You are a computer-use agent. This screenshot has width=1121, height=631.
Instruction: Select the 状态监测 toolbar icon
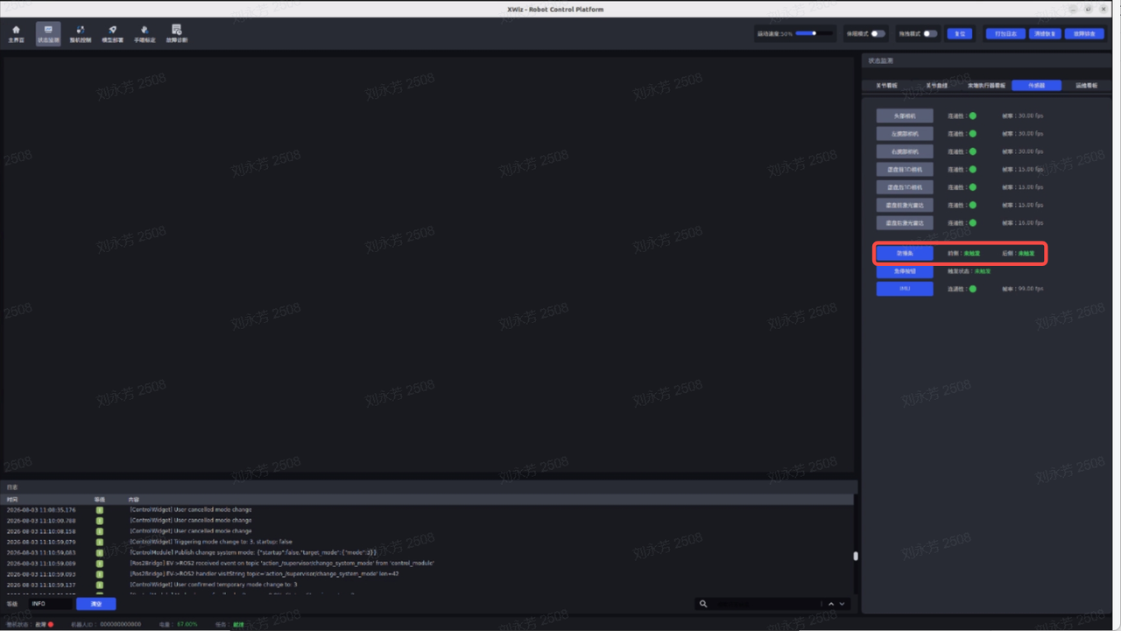click(x=48, y=34)
